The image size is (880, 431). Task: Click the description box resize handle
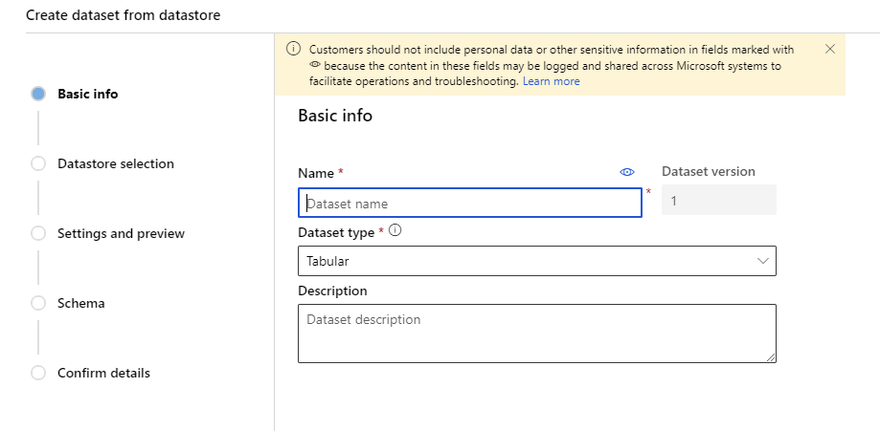(771, 357)
